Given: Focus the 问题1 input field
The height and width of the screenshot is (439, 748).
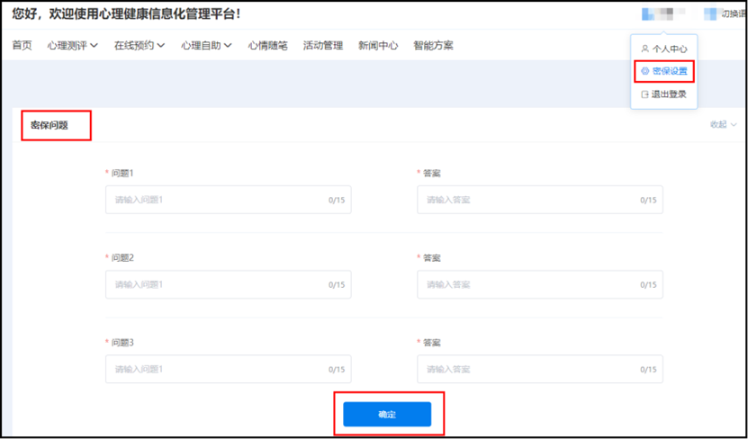Looking at the screenshot, I should coord(216,200).
